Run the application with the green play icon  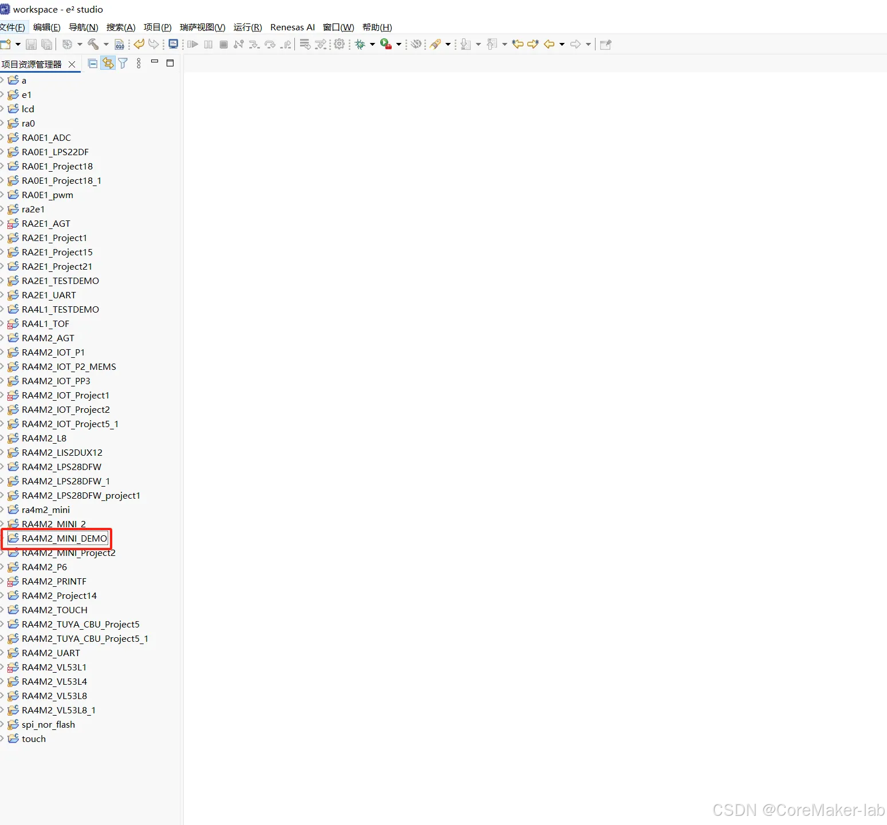[384, 44]
